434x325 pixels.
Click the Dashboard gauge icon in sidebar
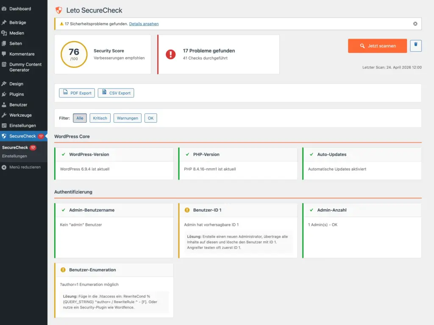coord(4,9)
